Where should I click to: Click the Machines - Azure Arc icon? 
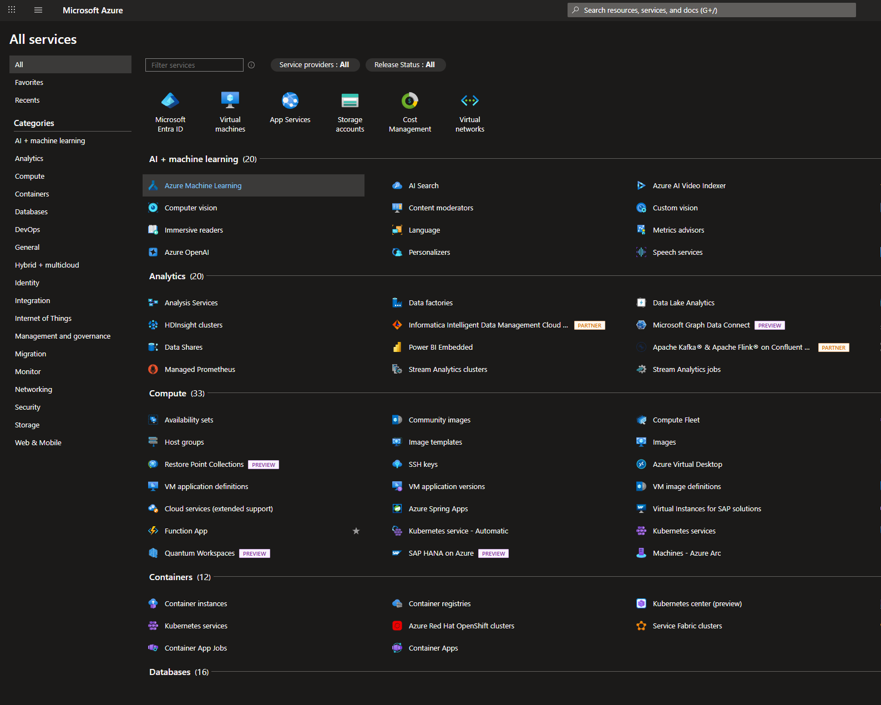641,553
